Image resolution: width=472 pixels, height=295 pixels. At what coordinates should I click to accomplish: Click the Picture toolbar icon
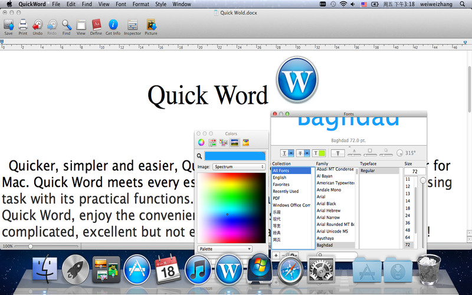(151, 25)
